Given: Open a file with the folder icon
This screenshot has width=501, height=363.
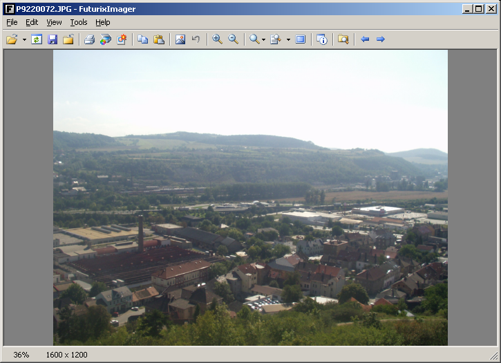Looking at the screenshot, I should 12,39.
